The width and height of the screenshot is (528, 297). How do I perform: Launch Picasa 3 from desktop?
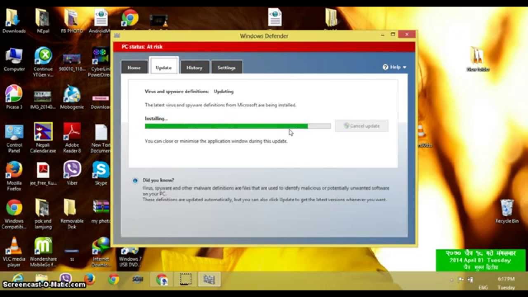click(x=14, y=97)
